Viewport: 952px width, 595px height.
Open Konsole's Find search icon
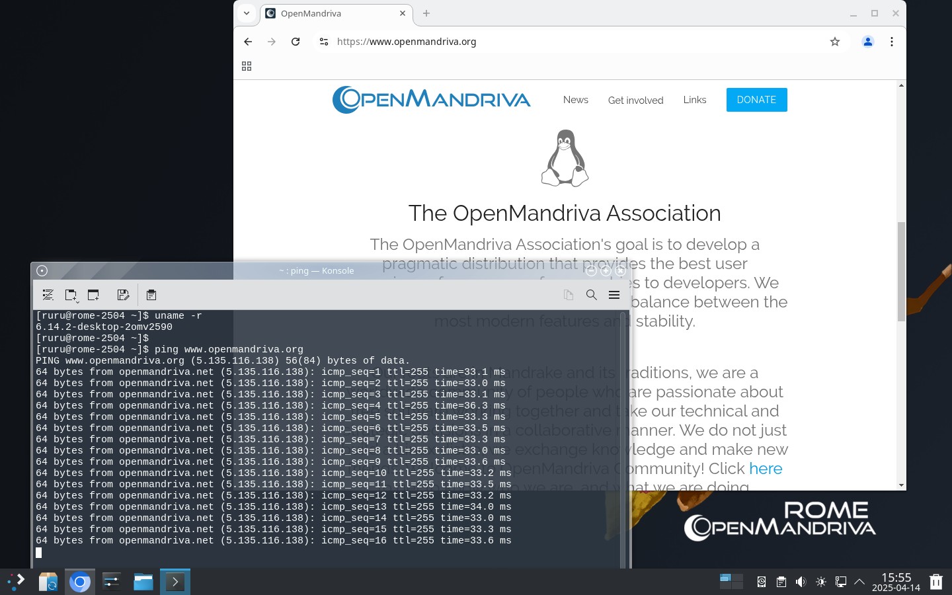592,295
